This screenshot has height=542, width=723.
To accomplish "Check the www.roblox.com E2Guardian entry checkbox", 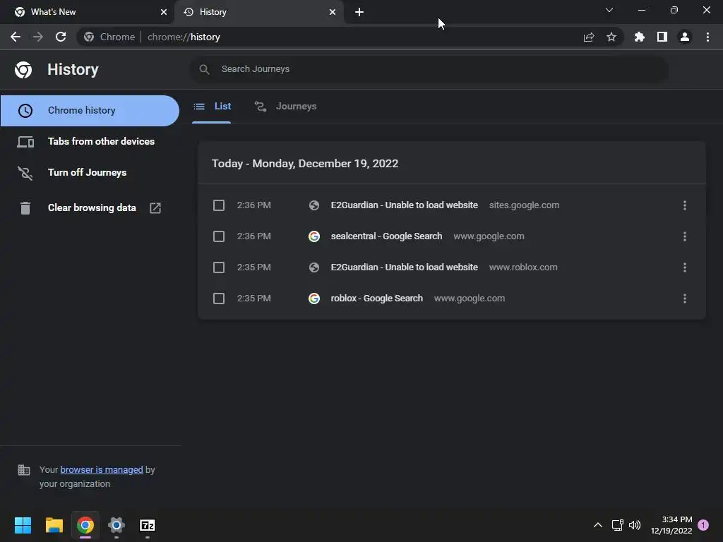I will click(x=219, y=267).
